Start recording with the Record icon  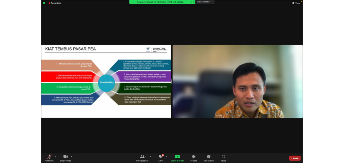point(193,157)
